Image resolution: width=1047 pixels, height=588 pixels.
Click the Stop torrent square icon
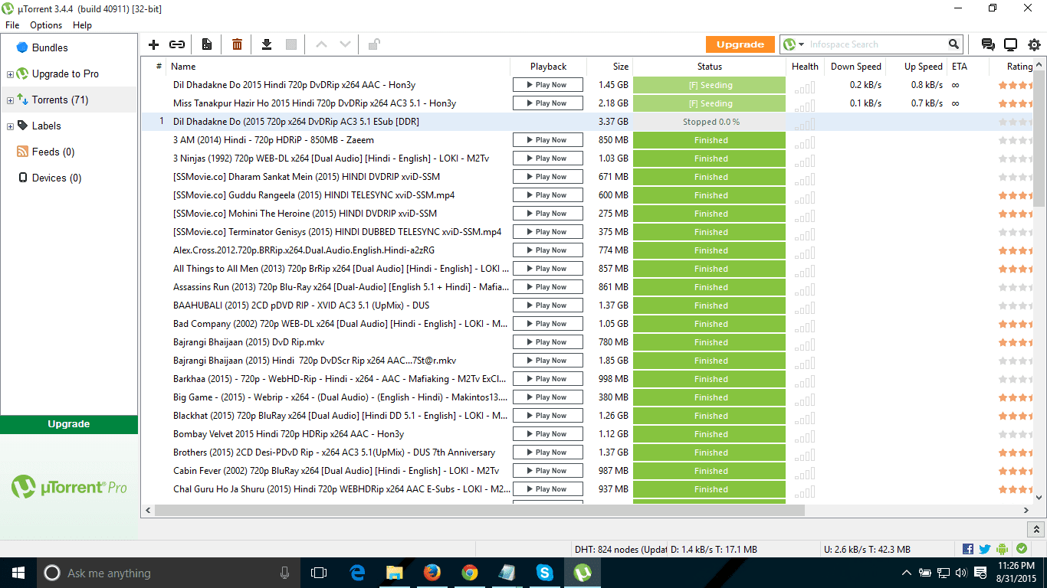click(x=291, y=44)
